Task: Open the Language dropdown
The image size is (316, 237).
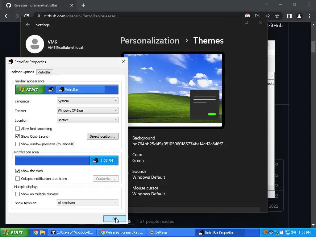Action: pyautogui.click(x=87, y=101)
